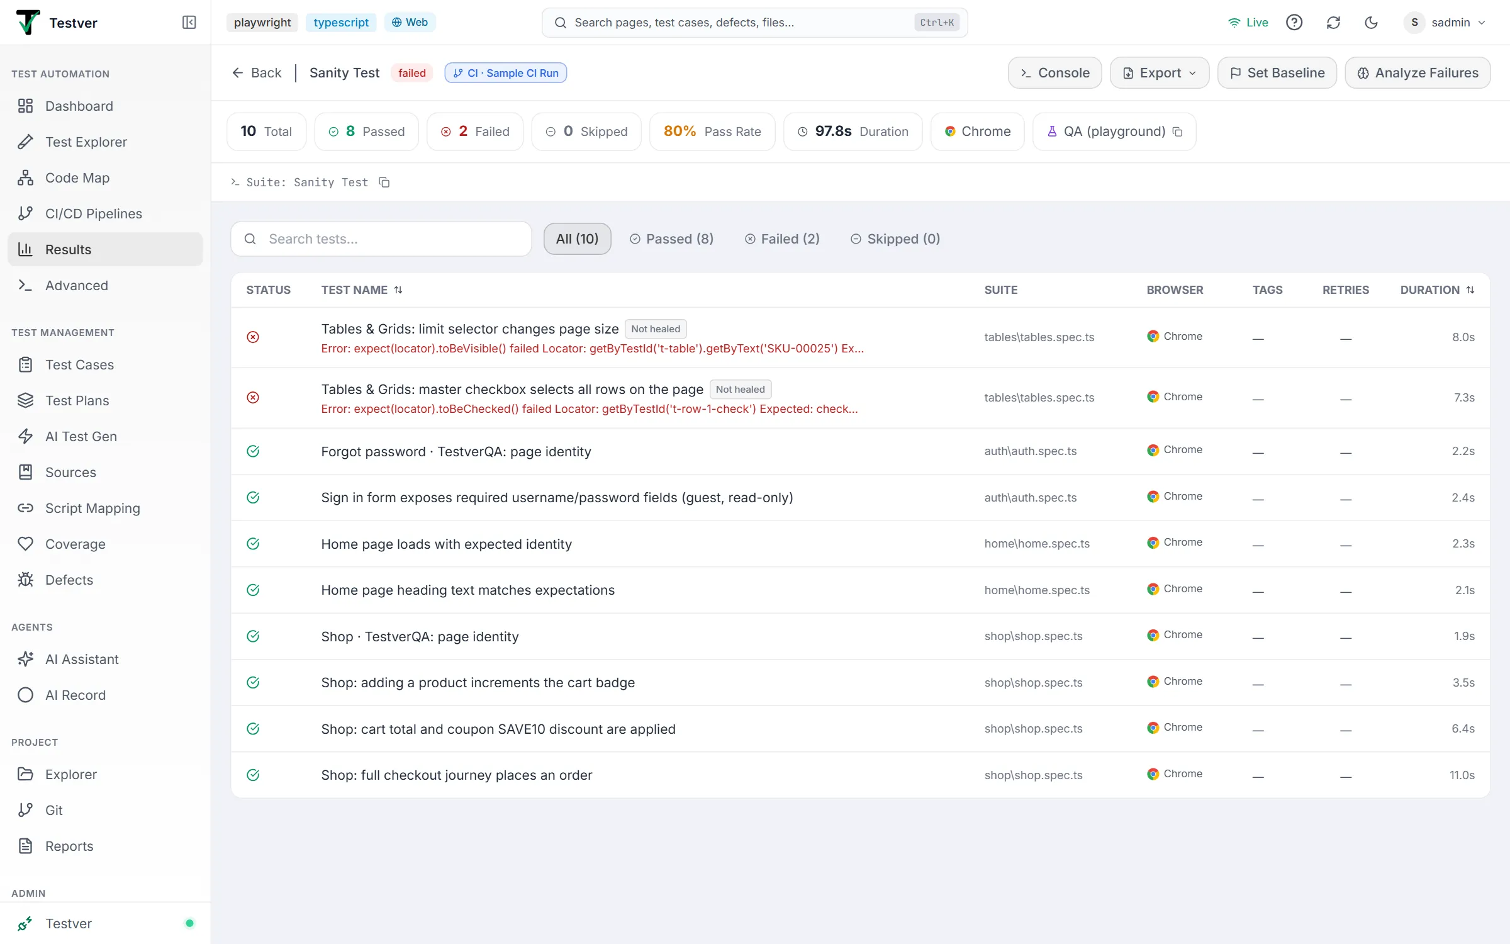The image size is (1510, 944).
Task: Toggle dark mode moon icon
Action: tap(1371, 23)
